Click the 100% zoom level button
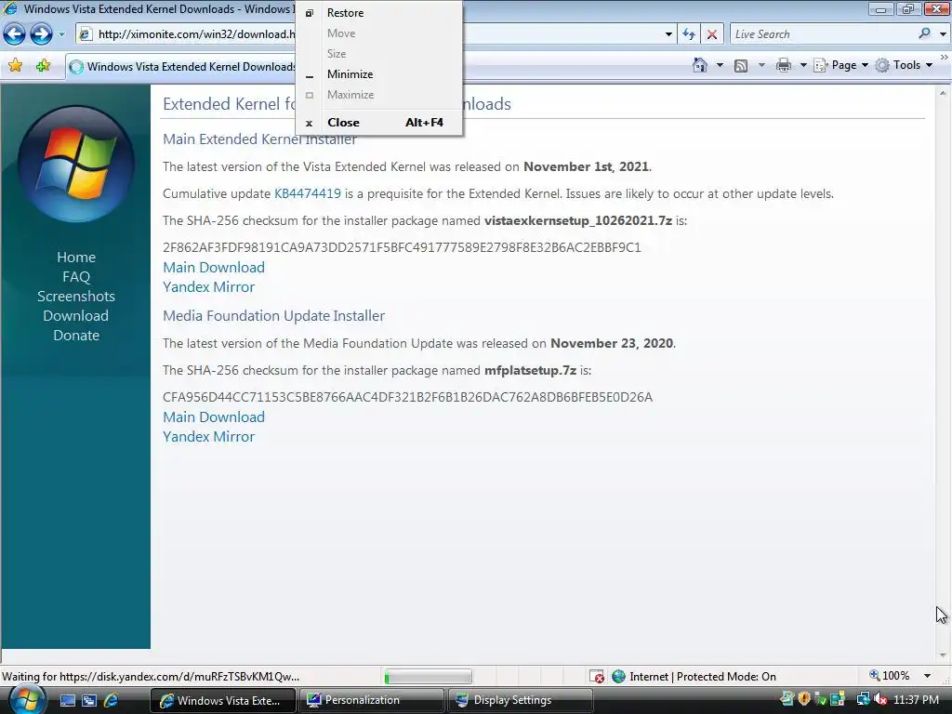The image size is (952, 714). click(890, 676)
